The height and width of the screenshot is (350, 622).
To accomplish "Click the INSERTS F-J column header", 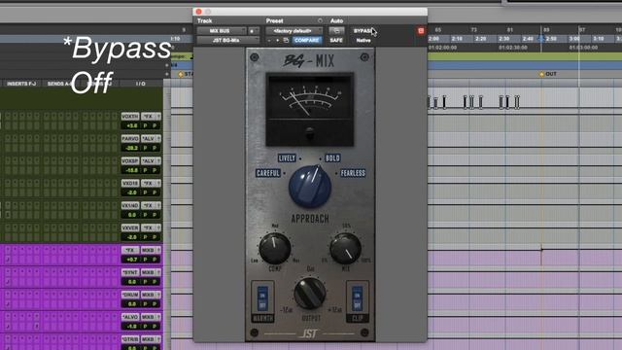I will pyautogui.click(x=21, y=84).
